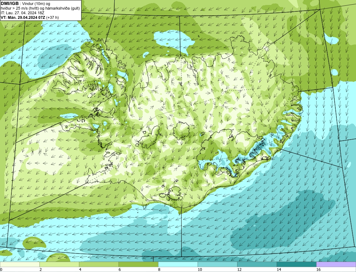Click the 'hviður > 25 m/s' header line
The height and width of the screenshot is (272, 356).
40,8
